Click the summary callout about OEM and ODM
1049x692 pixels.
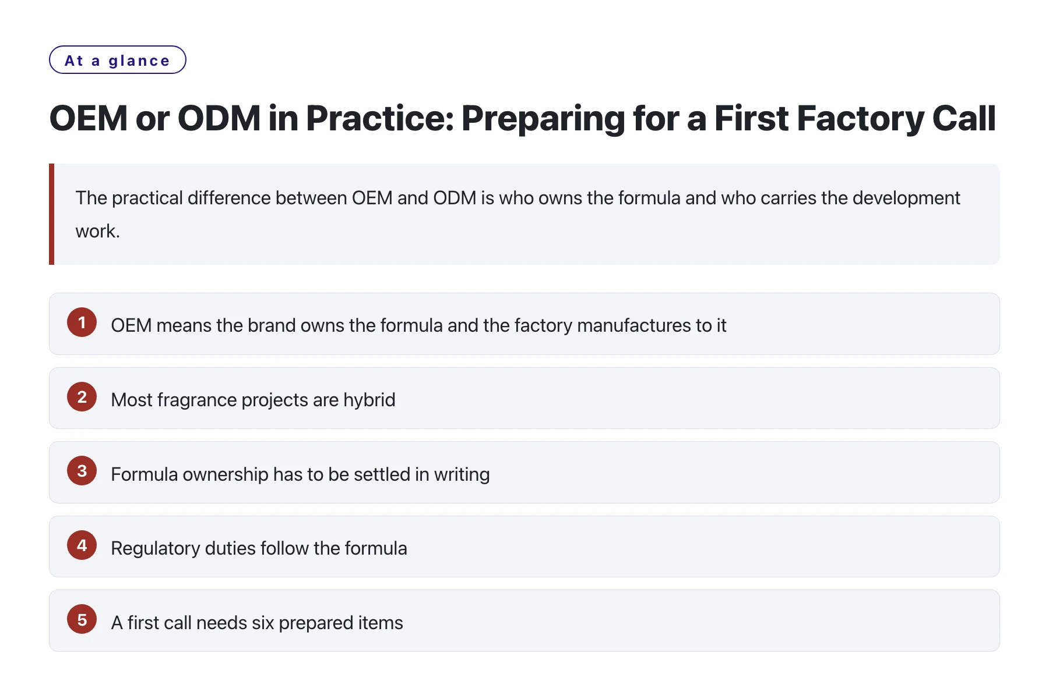(524, 214)
